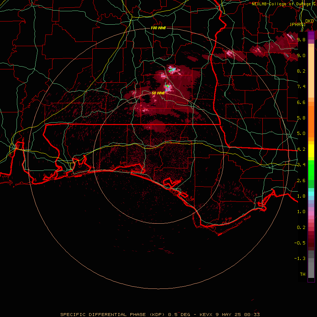Click the 1.0 value on the scale
The width and height of the screenshot is (317, 317).
[301, 212]
